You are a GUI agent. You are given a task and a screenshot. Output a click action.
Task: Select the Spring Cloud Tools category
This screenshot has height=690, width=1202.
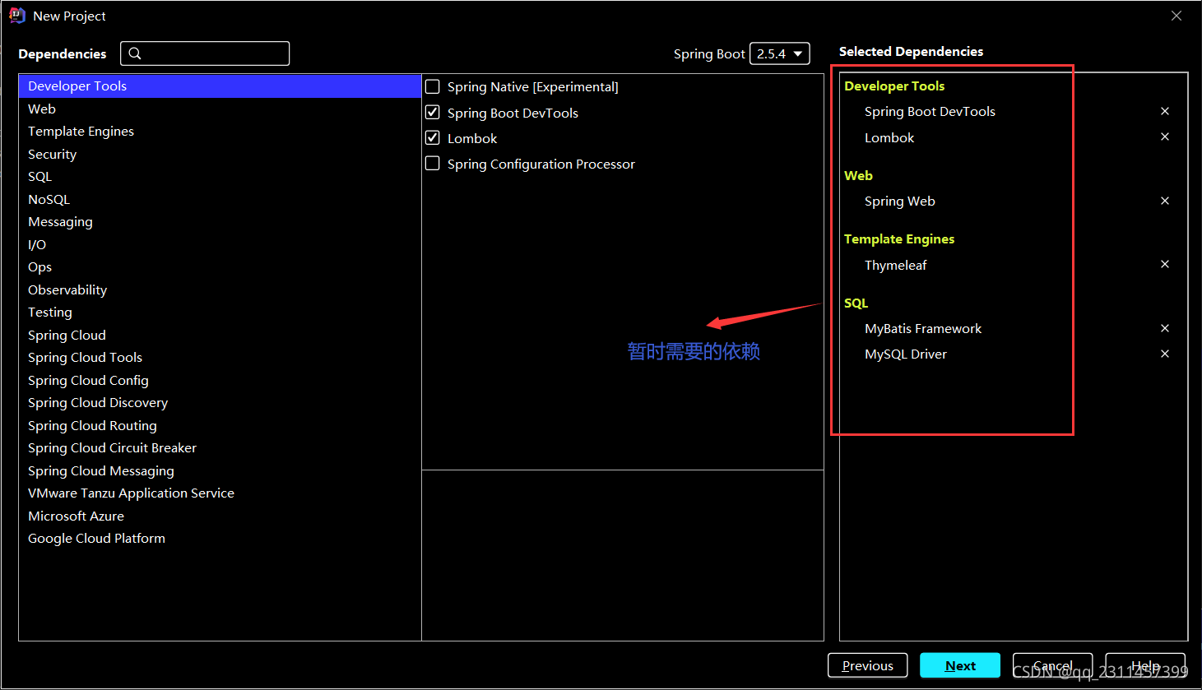[220, 358]
